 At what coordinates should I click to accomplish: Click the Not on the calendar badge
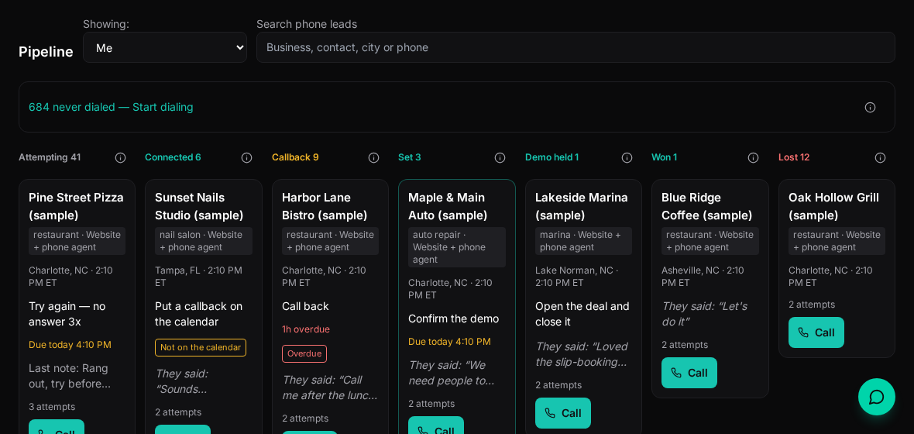pos(201,348)
